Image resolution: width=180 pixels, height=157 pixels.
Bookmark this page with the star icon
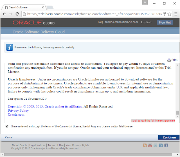click(x=169, y=14)
